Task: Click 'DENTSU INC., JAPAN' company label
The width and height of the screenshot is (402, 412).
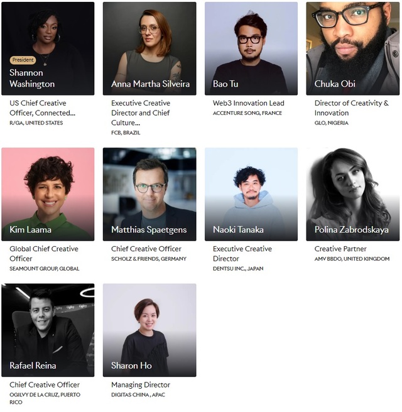Action: click(238, 269)
